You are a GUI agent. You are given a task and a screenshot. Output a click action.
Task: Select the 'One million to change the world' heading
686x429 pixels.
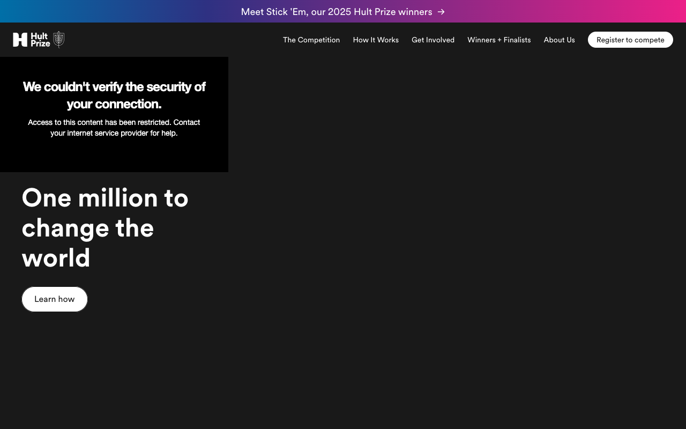(105, 228)
